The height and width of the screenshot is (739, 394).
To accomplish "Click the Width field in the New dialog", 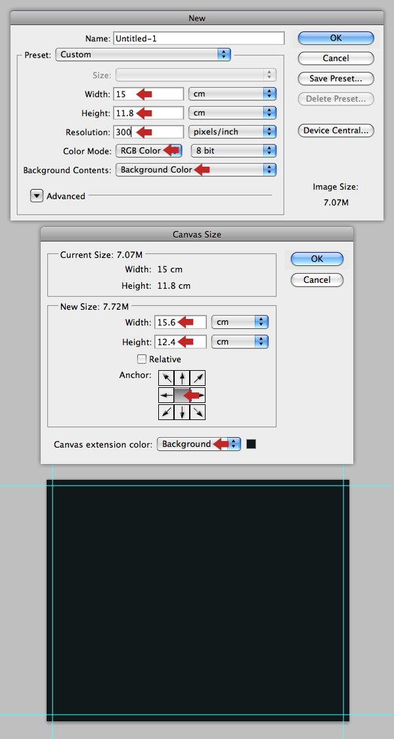I will coord(148,94).
